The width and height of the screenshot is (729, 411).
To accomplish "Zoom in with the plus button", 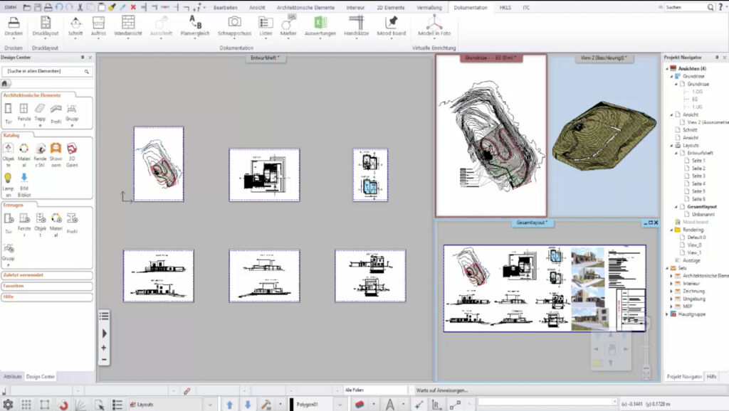I will click(104, 348).
